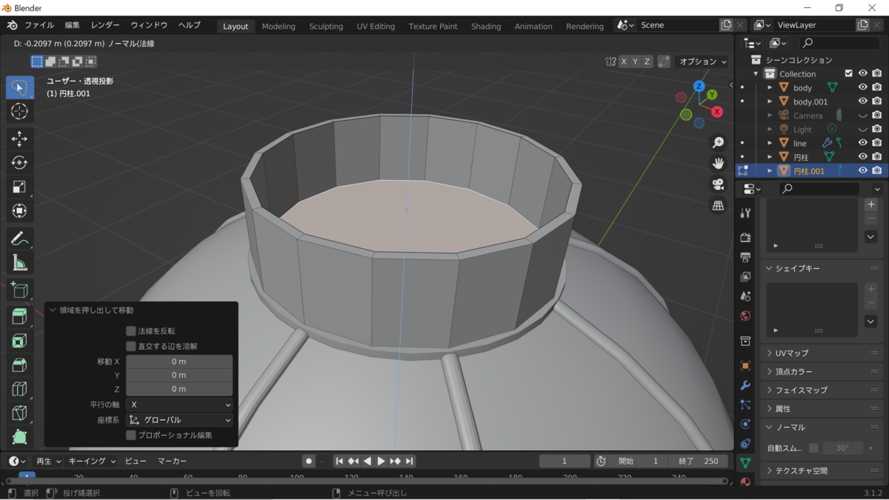889x500 pixels.
Task: Play animation forward
Action: 381,461
